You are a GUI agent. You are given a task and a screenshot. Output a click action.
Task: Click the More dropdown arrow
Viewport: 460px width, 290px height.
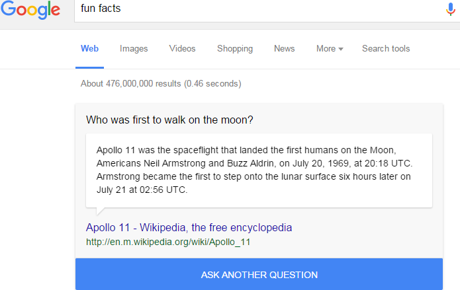click(341, 49)
